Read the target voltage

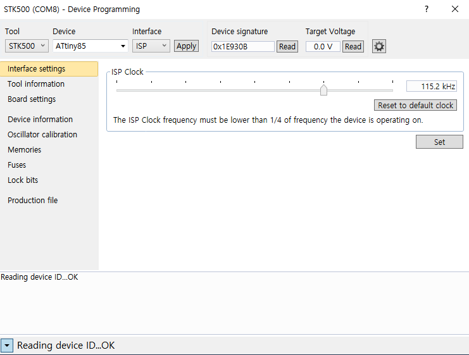click(353, 46)
